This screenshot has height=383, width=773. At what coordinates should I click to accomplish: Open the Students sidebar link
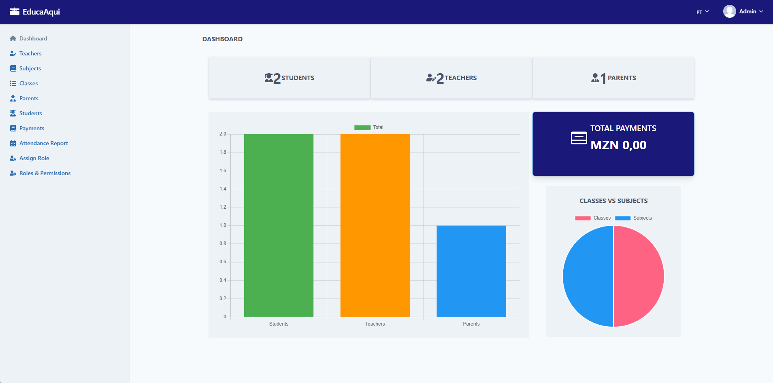pos(30,113)
